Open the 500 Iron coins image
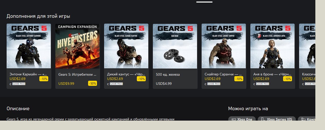Screen dimensions: 325x130 click(175, 46)
